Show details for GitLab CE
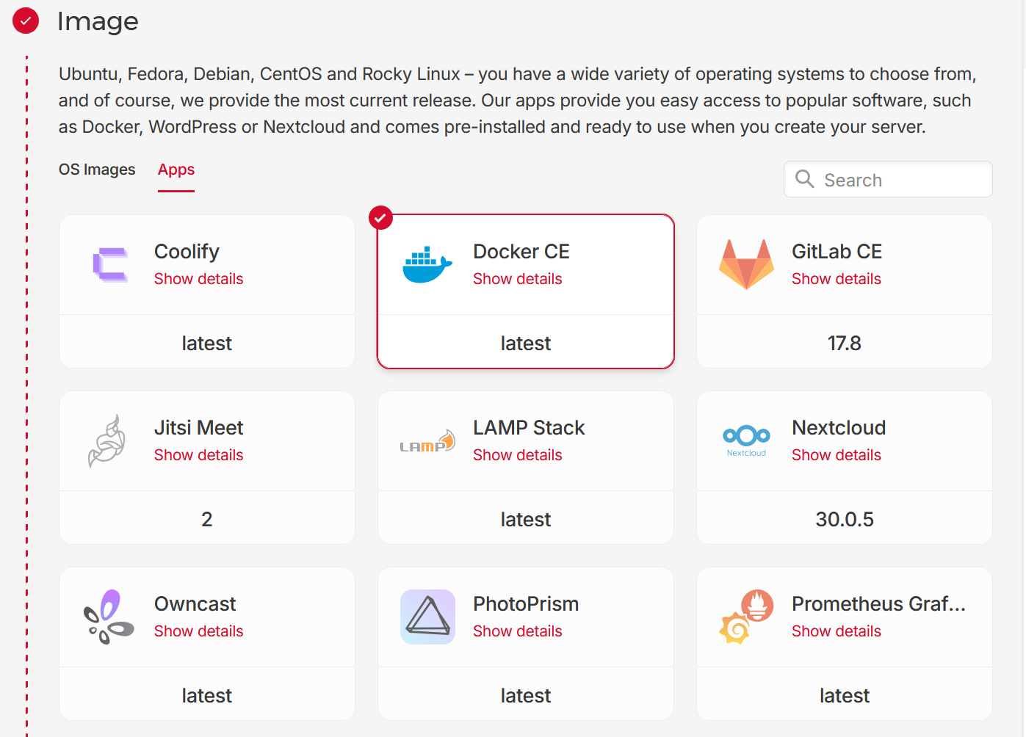The image size is (1026, 737). pos(836,279)
